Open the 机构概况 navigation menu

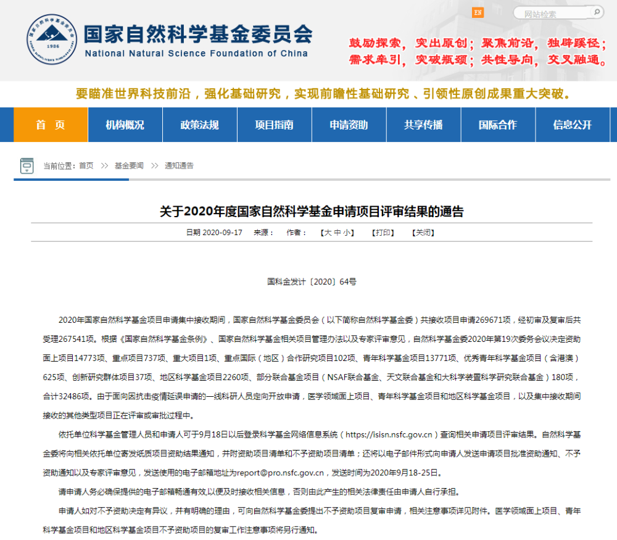[x=125, y=125]
